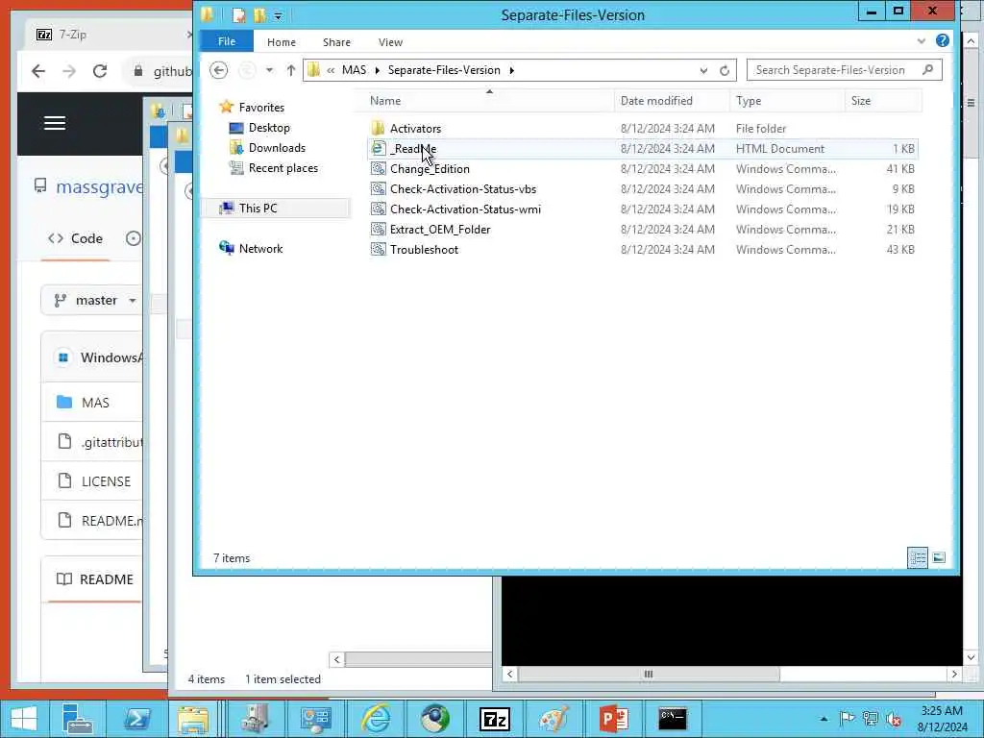Click the MAS breadcrumb segment
This screenshot has width=984, height=738.
coord(354,70)
